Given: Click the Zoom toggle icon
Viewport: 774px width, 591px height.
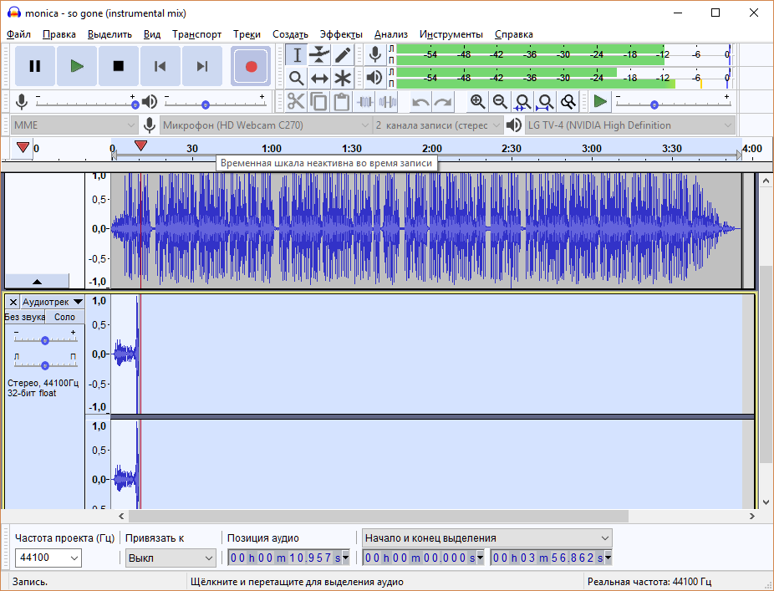Looking at the screenshot, I should pyautogui.click(x=568, y=102).
